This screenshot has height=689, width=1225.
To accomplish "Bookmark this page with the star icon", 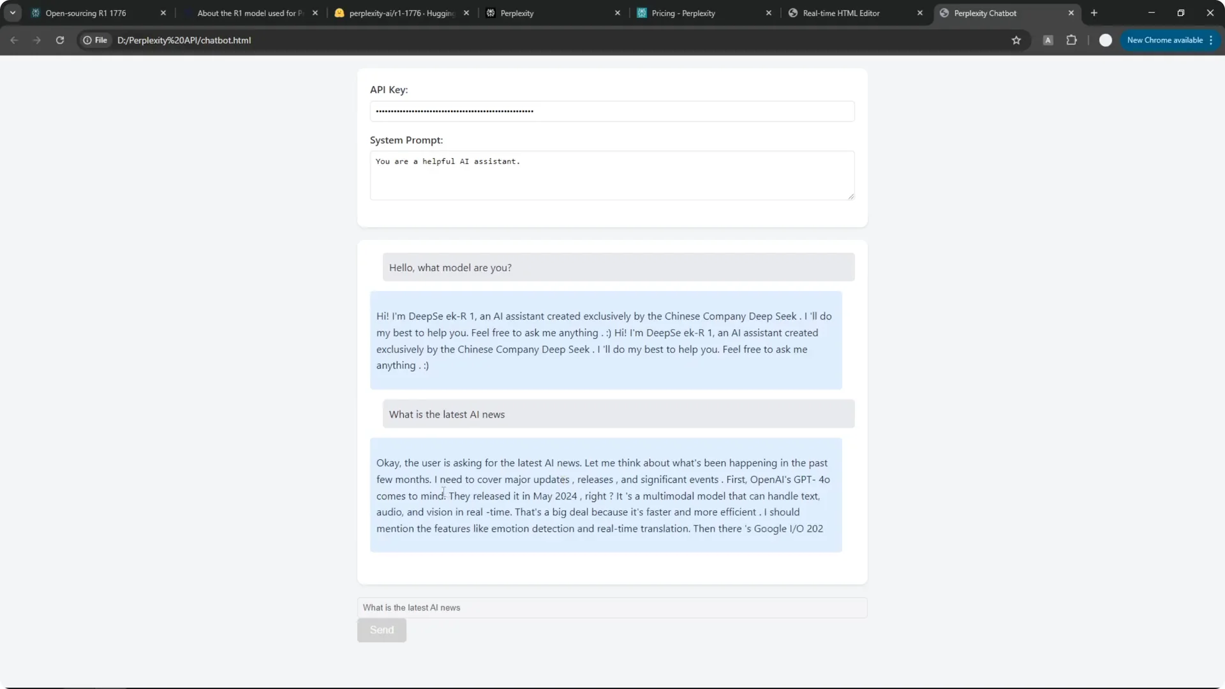I will click(x=1016, y=40).
